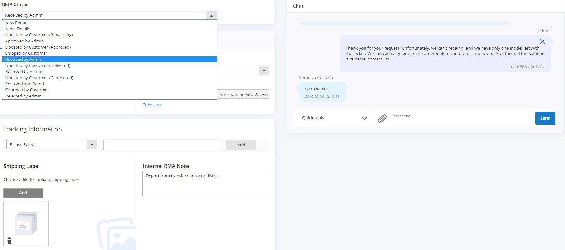Click the Send chat button
Screen dimensions: 565x250
(x=545, y=118)
